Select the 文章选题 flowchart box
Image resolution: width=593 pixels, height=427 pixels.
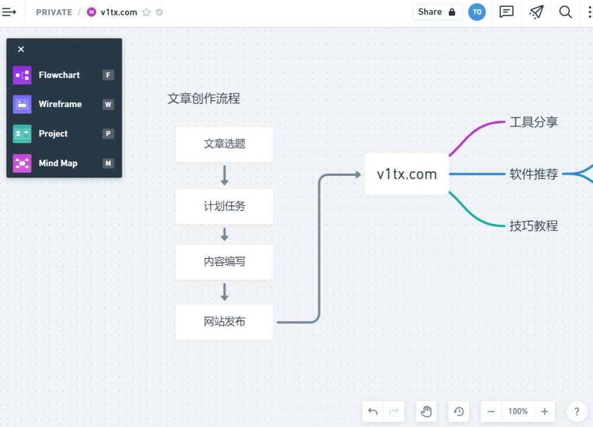pos(224,144)
